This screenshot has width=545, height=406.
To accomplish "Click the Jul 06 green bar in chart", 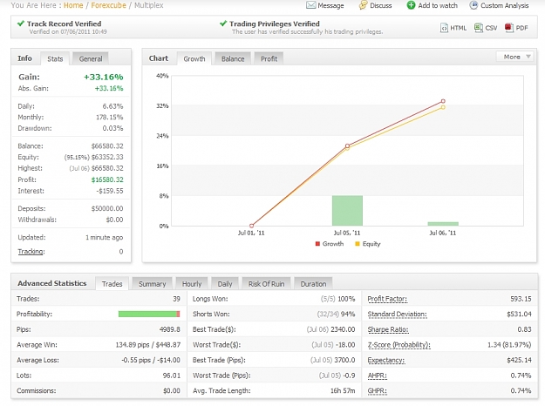I will pos(443,224).
